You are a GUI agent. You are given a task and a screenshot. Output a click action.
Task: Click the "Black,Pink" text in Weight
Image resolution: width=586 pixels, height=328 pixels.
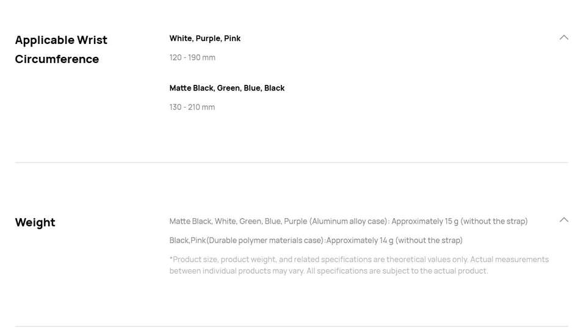(187, 240)
